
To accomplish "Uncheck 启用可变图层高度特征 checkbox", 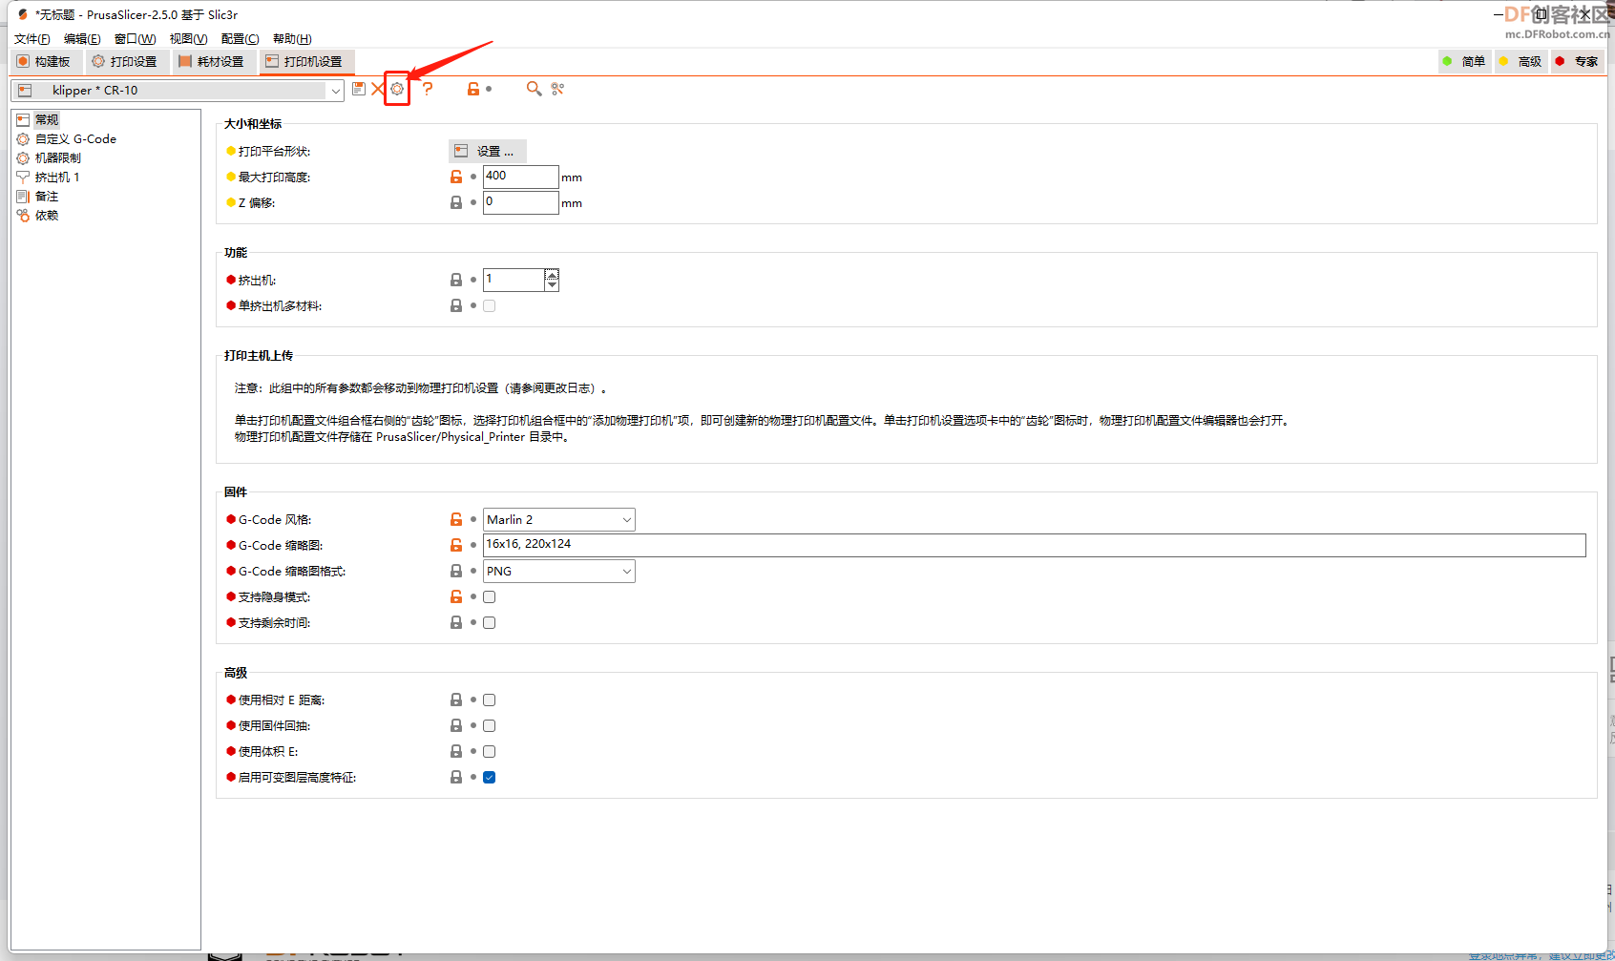I will click(490, 777).
